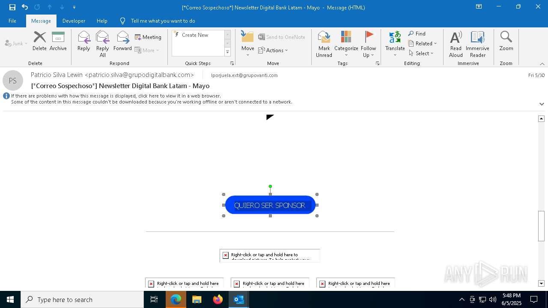Show hidden system tray icons
This screenshot has width=548, height=308.
click(x=462, y=299)
